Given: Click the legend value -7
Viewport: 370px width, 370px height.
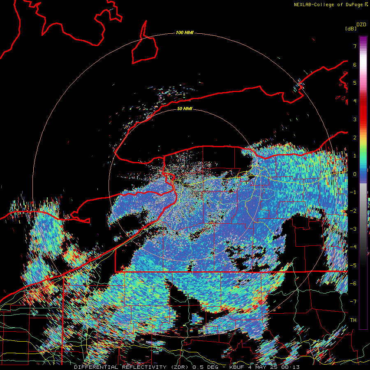Looking at the screenshot, I should click(x=353, y=302).
